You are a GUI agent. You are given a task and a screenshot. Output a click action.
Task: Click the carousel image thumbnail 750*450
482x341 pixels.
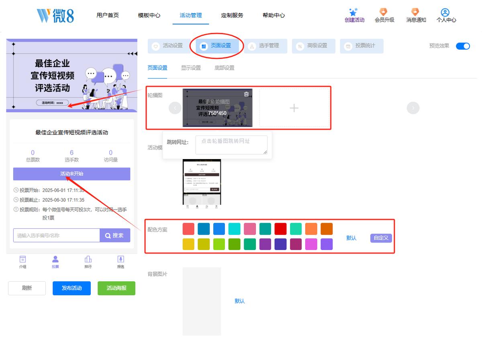coord(217,108)
